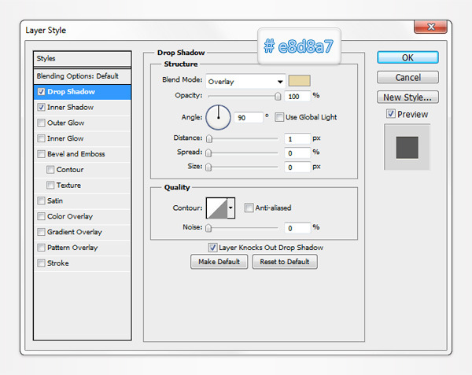472x375 pixels.
Task: Click the Distance value input field
Action: (x=297, y=138)
